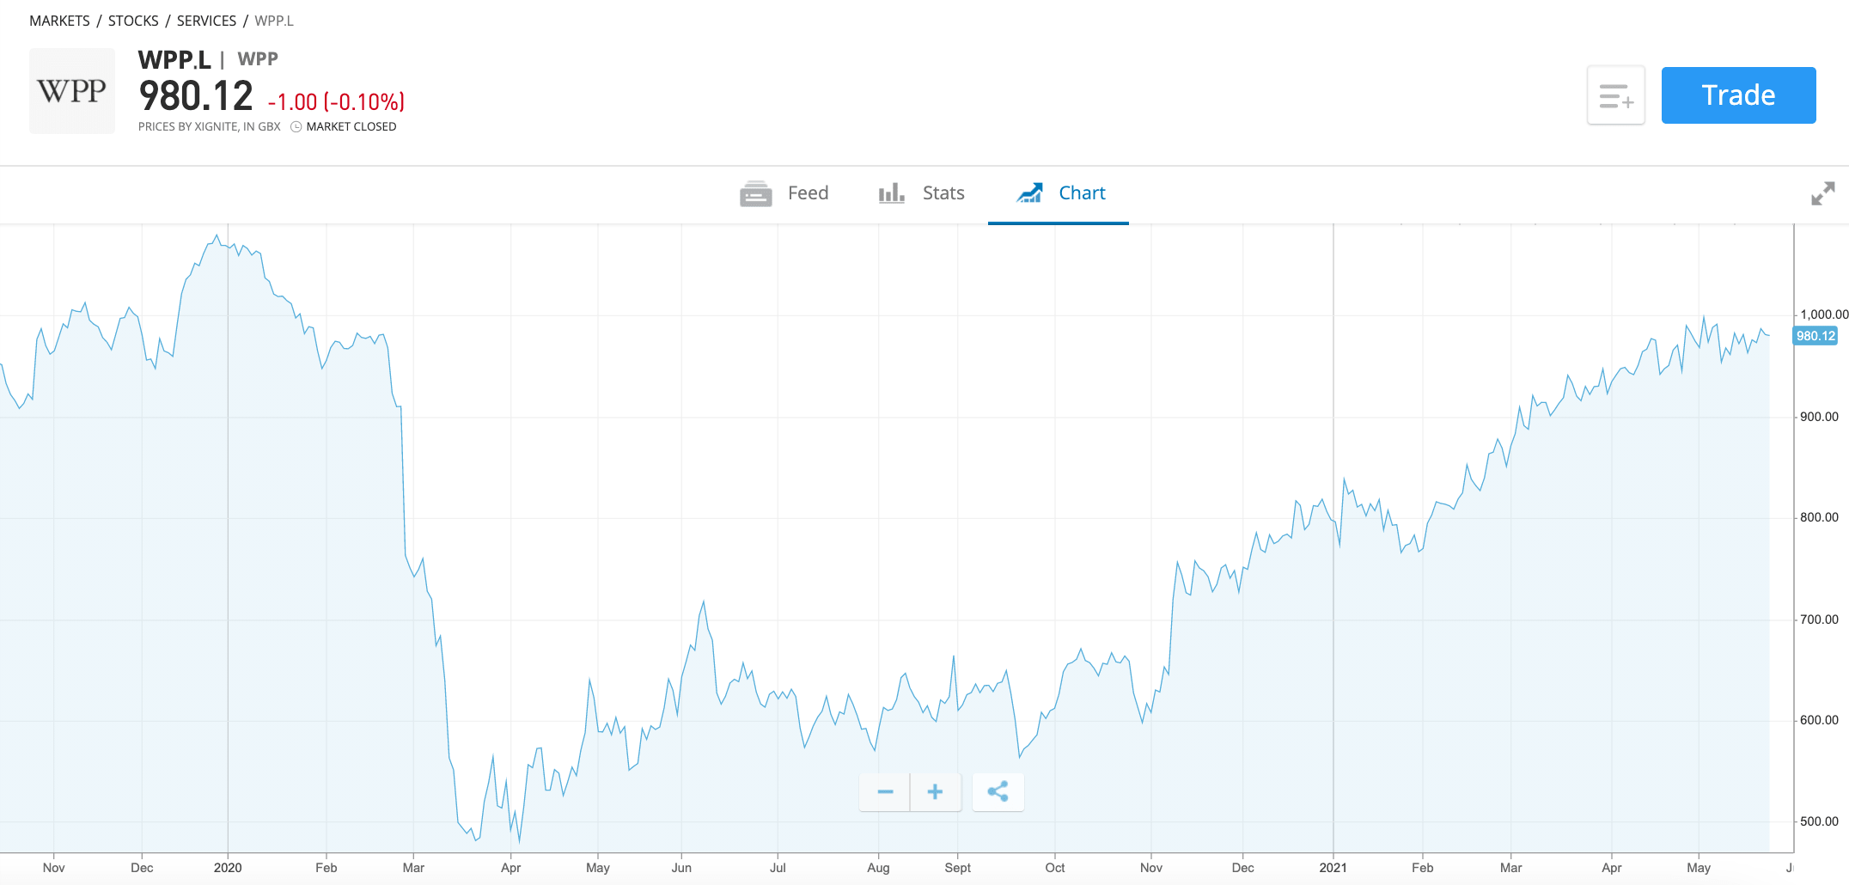Click the 800.00 price axis label

coord(1819,517)
